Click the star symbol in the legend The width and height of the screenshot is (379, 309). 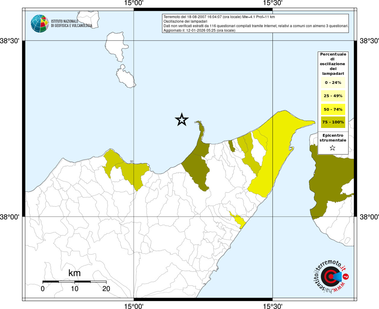333,148
